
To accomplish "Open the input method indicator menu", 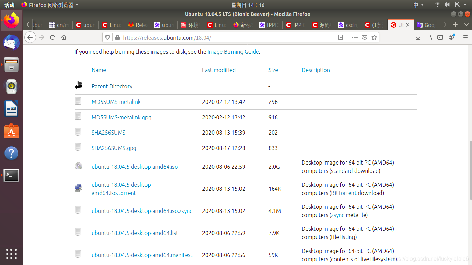I will pyautogui.click(x=418, y=5).
